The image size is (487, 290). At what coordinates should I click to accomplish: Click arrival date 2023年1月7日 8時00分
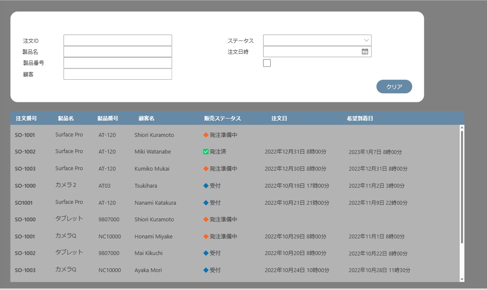point(375,152)
